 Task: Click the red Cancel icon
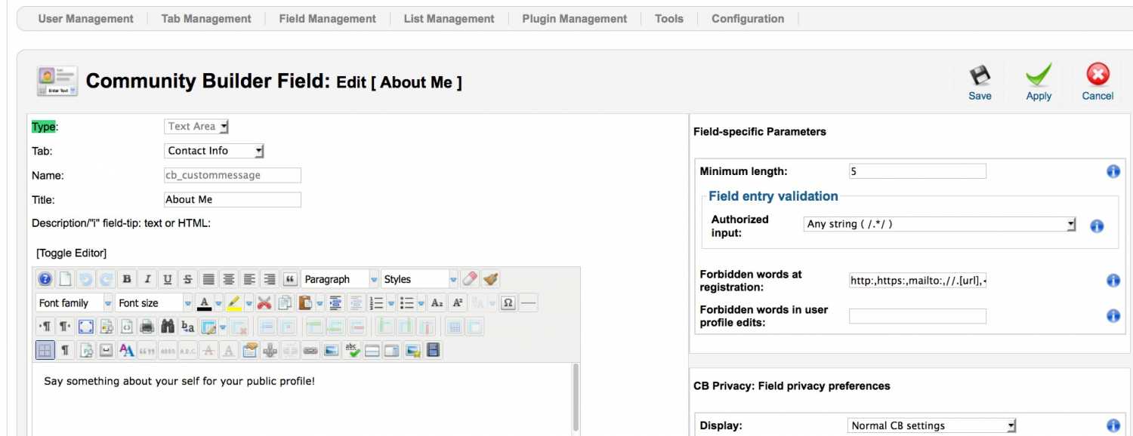click(x=1097, y=75)
